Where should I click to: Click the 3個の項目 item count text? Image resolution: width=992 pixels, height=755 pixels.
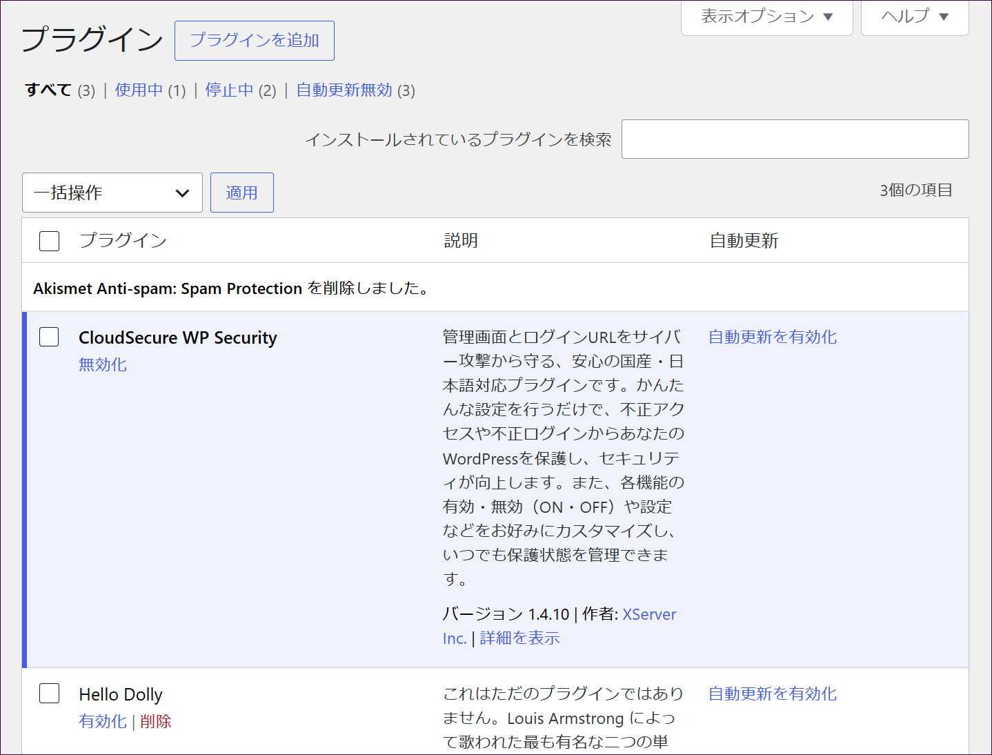915,190
